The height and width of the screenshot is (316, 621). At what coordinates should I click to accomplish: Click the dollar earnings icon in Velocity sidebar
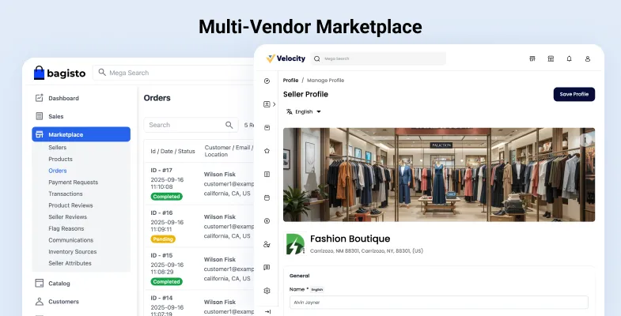pos(267,220)
